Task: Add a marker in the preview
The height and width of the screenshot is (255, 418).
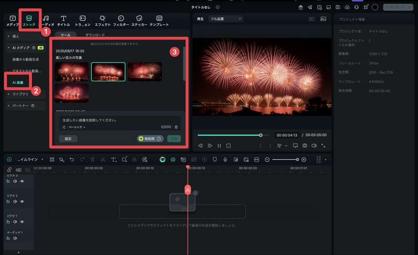Action: click(x=279, y=145)
